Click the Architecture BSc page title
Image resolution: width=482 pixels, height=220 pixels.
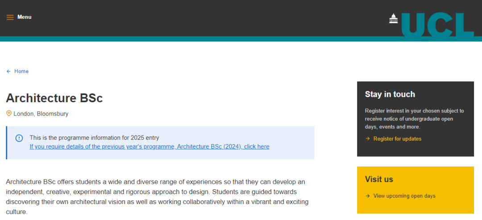(54, 98)
